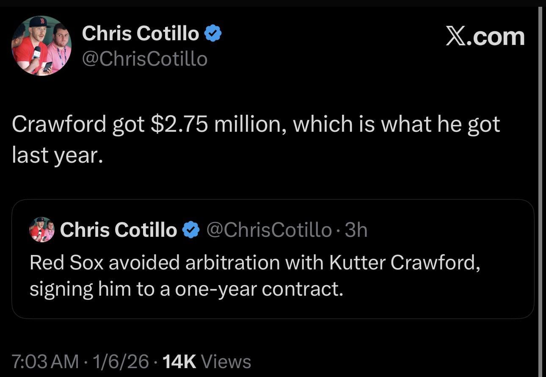Click the X.com logo
Screen dimensions: 546x377
click(485, 36)
